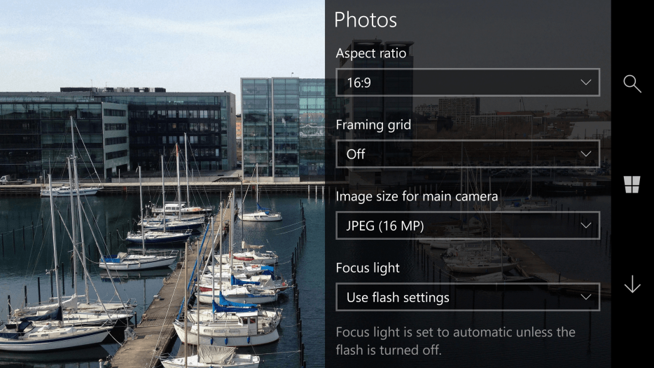Select the Photos settings heading

[x=366, y=20]
